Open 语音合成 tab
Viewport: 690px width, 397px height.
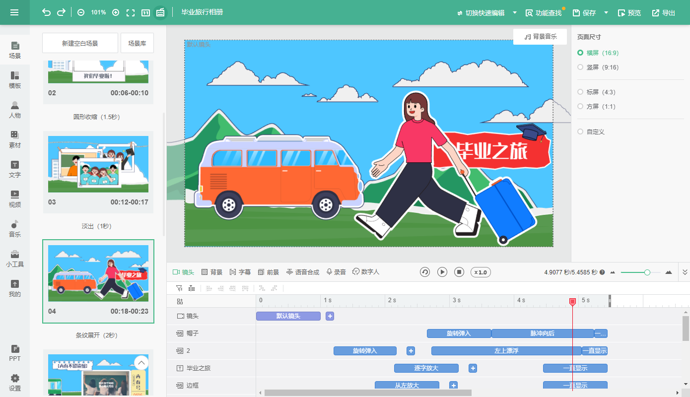pyautogui.click(x=303, y=272)
